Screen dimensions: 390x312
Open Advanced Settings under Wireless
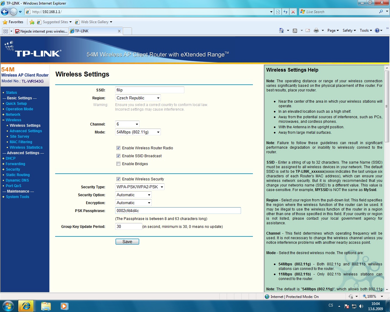click(26, 131)
